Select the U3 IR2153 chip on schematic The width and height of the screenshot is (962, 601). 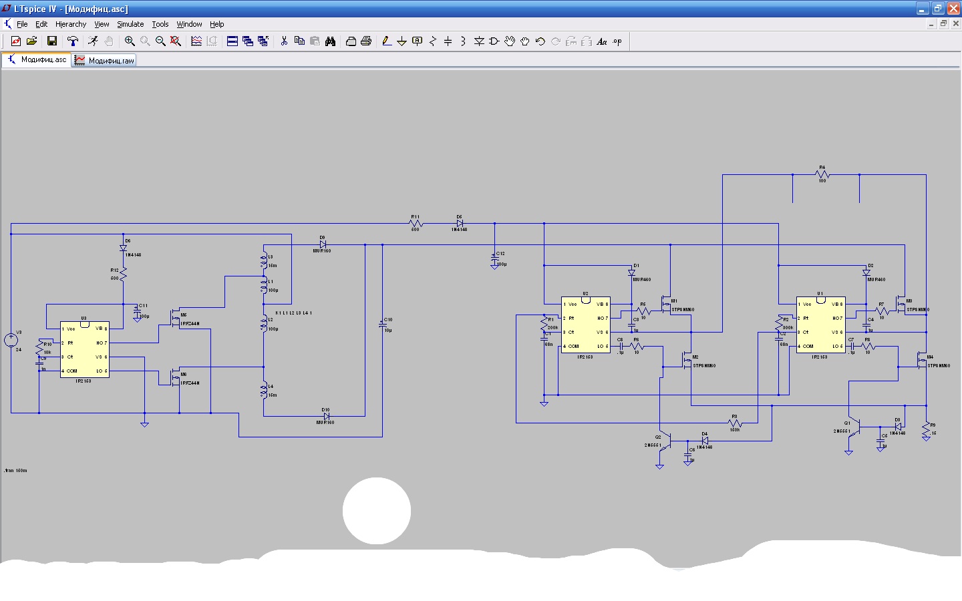tap(84, 349)
